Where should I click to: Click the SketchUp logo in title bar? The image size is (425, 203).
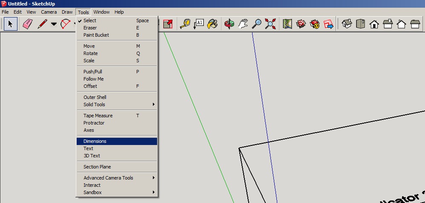point(4,4)
